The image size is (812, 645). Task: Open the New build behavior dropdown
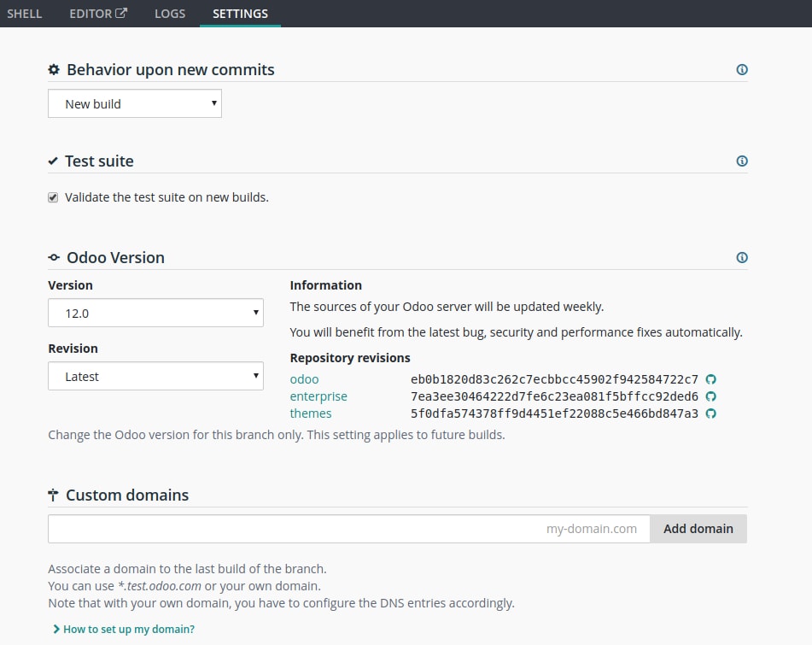point(135,104)
